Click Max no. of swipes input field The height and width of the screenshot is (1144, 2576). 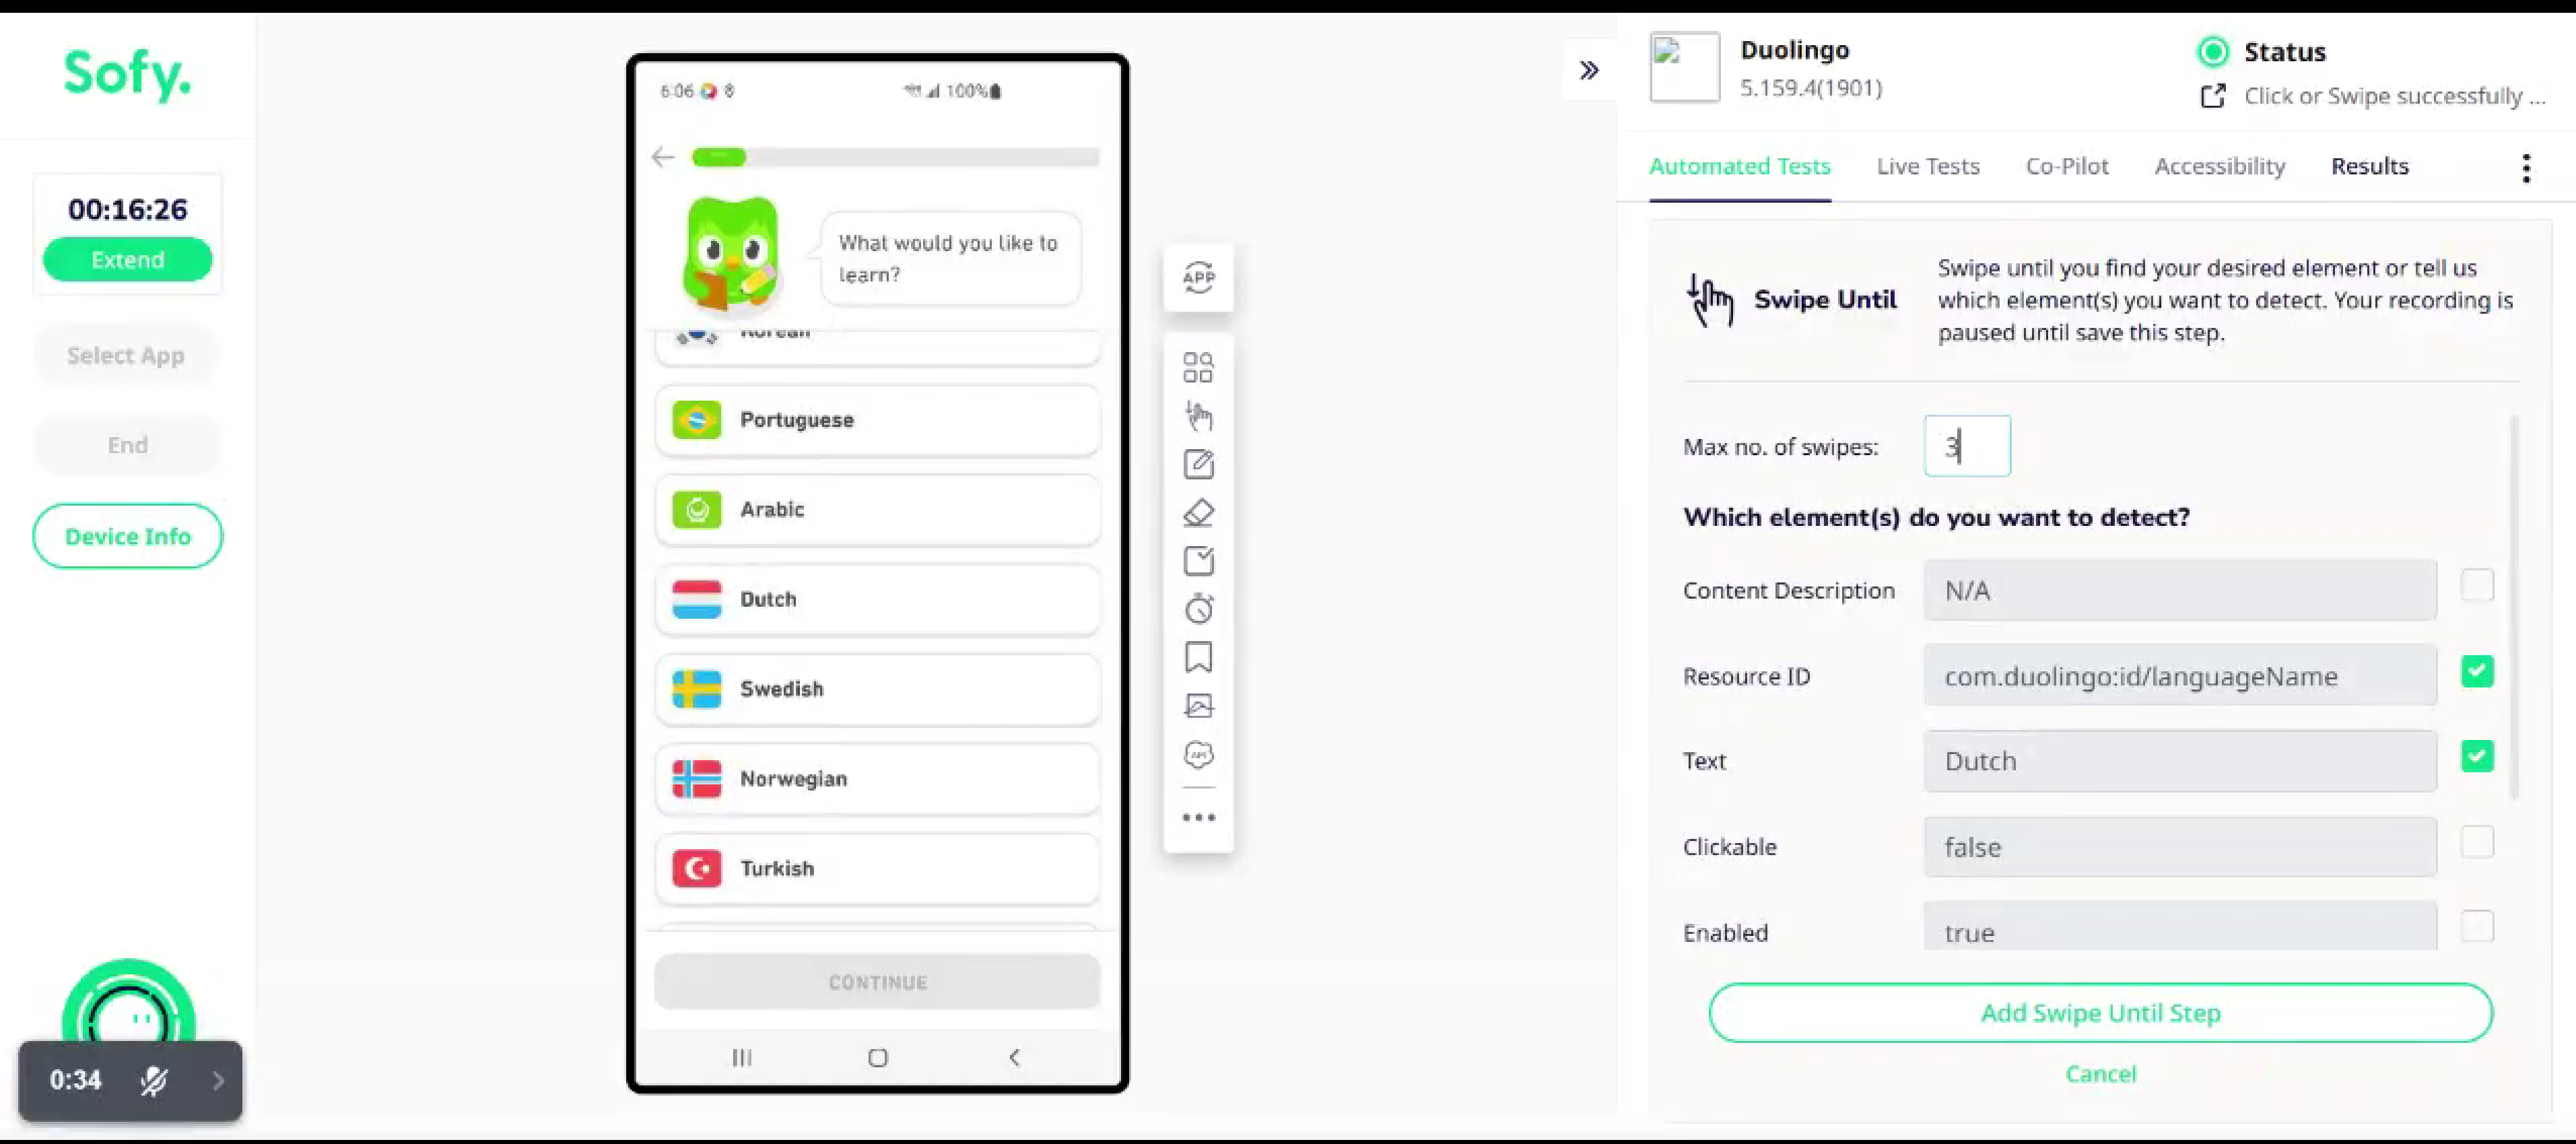tap(1967, 447)
